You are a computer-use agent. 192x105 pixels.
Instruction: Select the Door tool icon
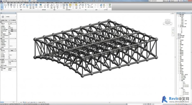click(x=8, y=6)
